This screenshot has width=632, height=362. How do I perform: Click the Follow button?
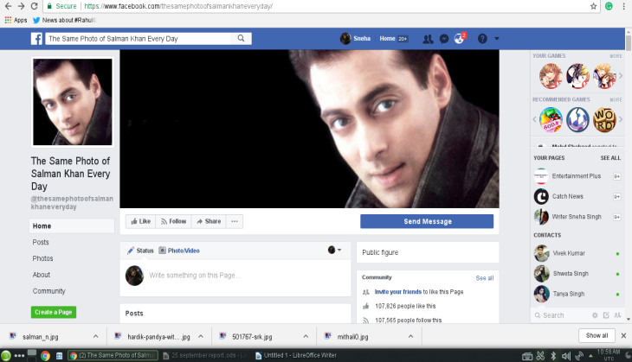point(173,221)
